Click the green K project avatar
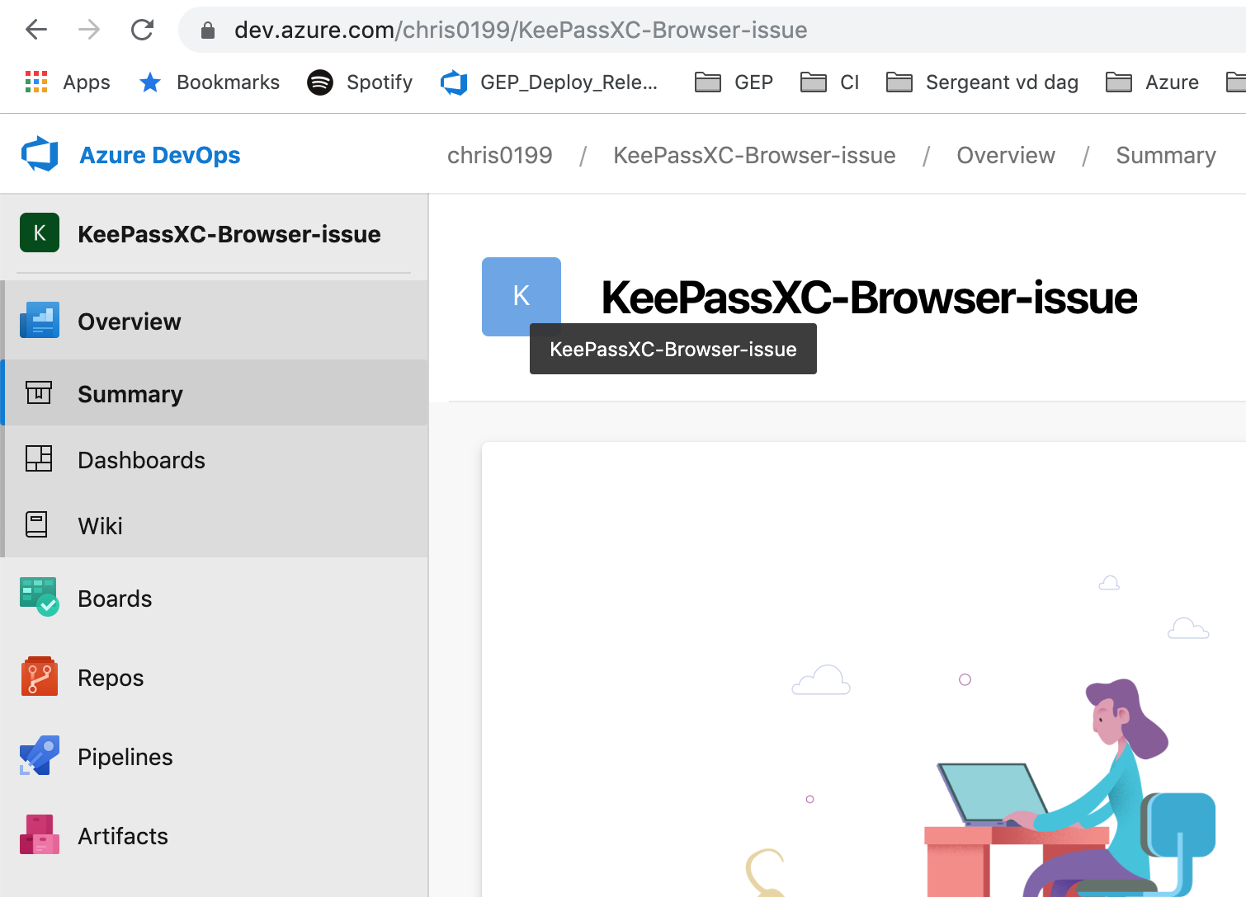 pyautogui.click(x=40, y=233)
